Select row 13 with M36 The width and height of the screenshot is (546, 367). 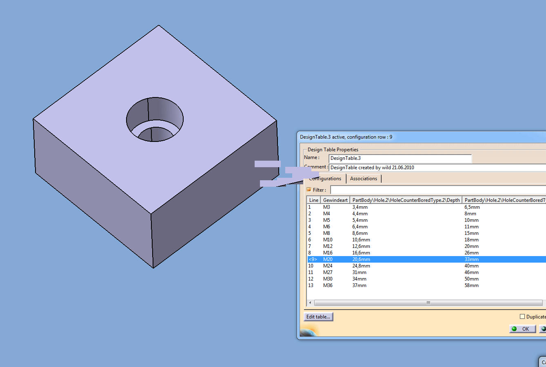(426, 285)
